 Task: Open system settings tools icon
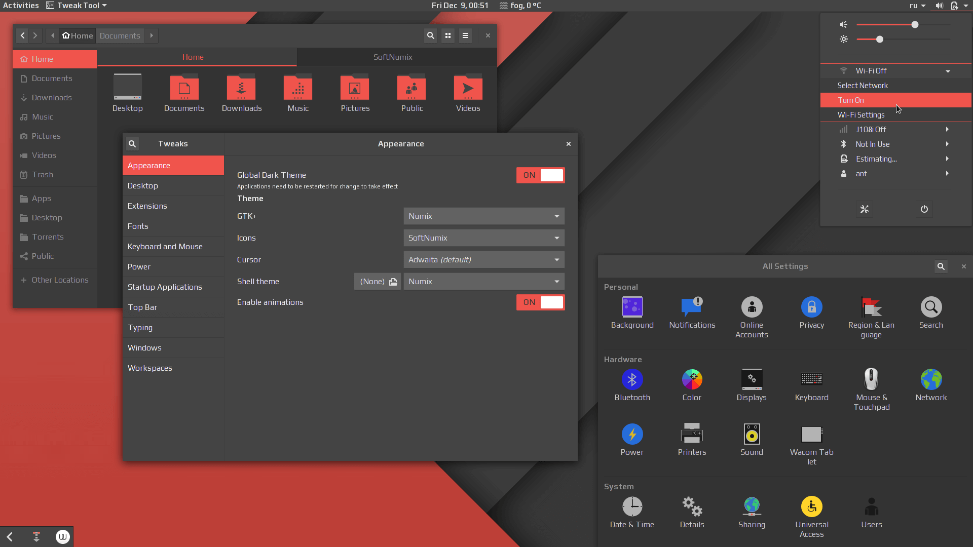[865, 209]
